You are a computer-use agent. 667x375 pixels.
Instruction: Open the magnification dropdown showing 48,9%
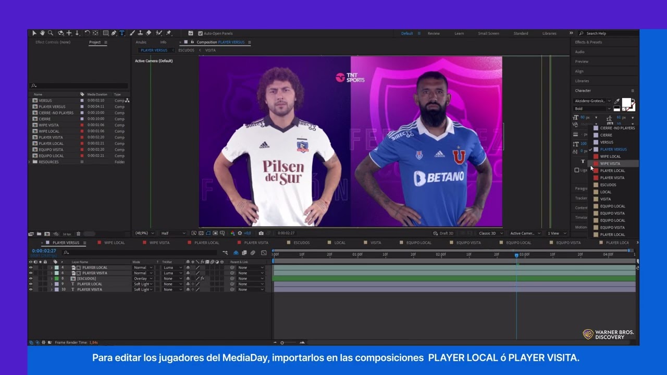pos(145,233)
